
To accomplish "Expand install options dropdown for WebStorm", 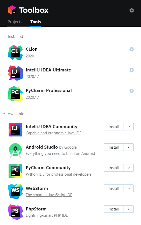I will pyautogui.click(x=129, y=188).
